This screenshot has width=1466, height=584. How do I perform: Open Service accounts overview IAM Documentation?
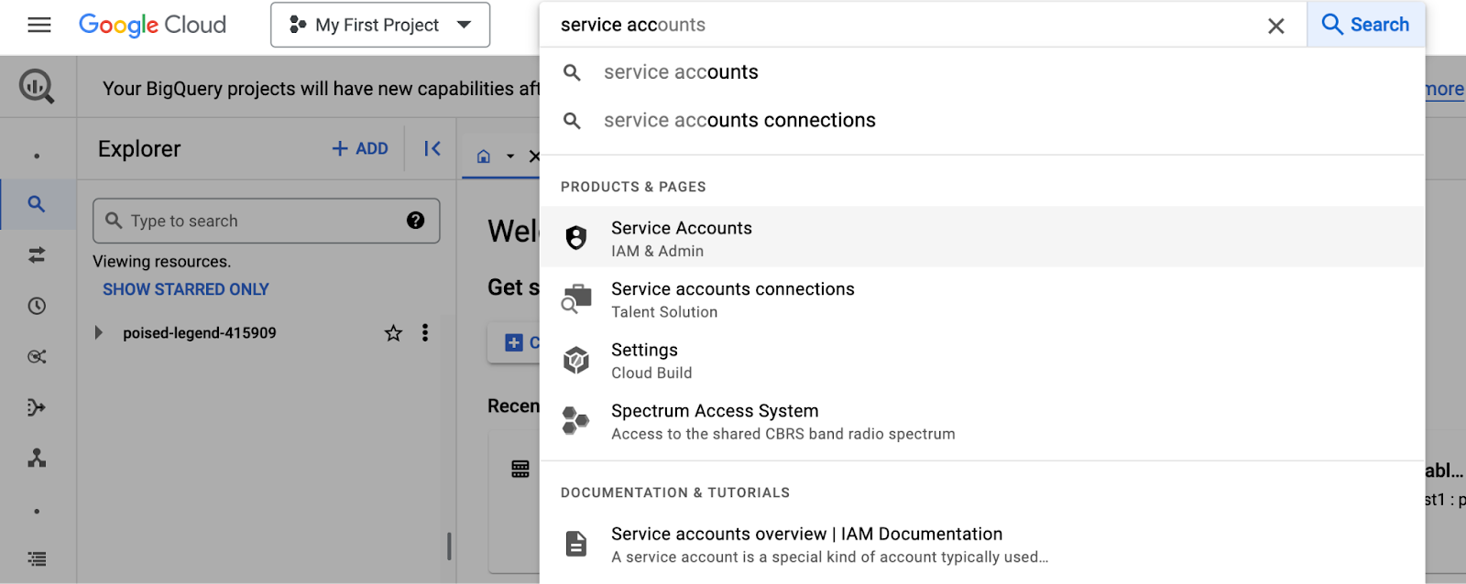click(806, 544)
